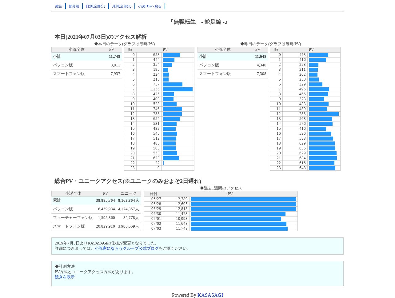Click the ◆過去1週間のアクセス caption

coord(221,188)
